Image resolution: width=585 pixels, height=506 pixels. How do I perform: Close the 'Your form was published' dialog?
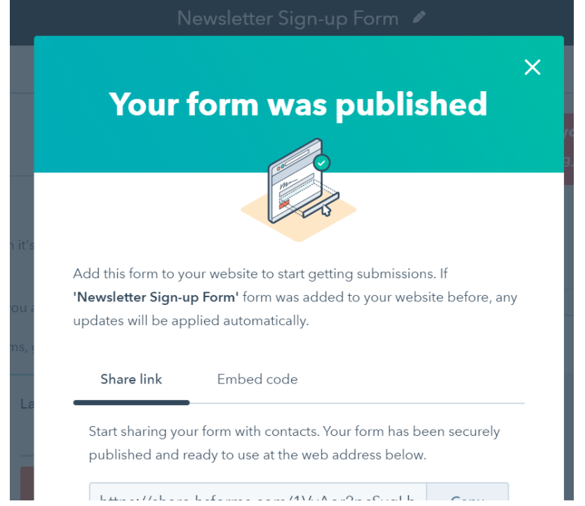click(x=532, y=67)
